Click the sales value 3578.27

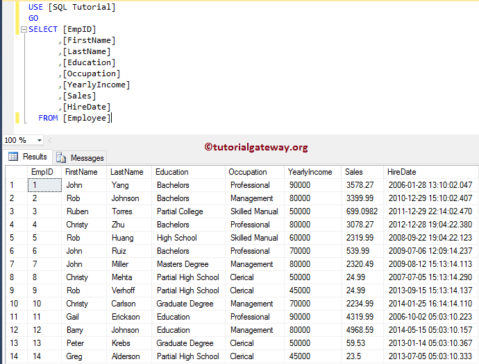tap(362, 185)
